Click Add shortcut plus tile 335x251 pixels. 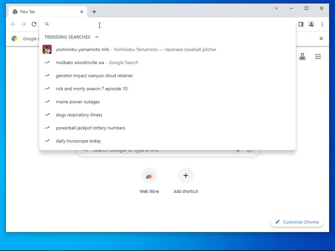tap(186, 181)
